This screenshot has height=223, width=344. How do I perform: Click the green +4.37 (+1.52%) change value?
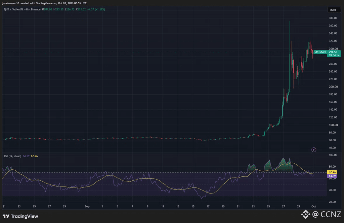point(96,9)
